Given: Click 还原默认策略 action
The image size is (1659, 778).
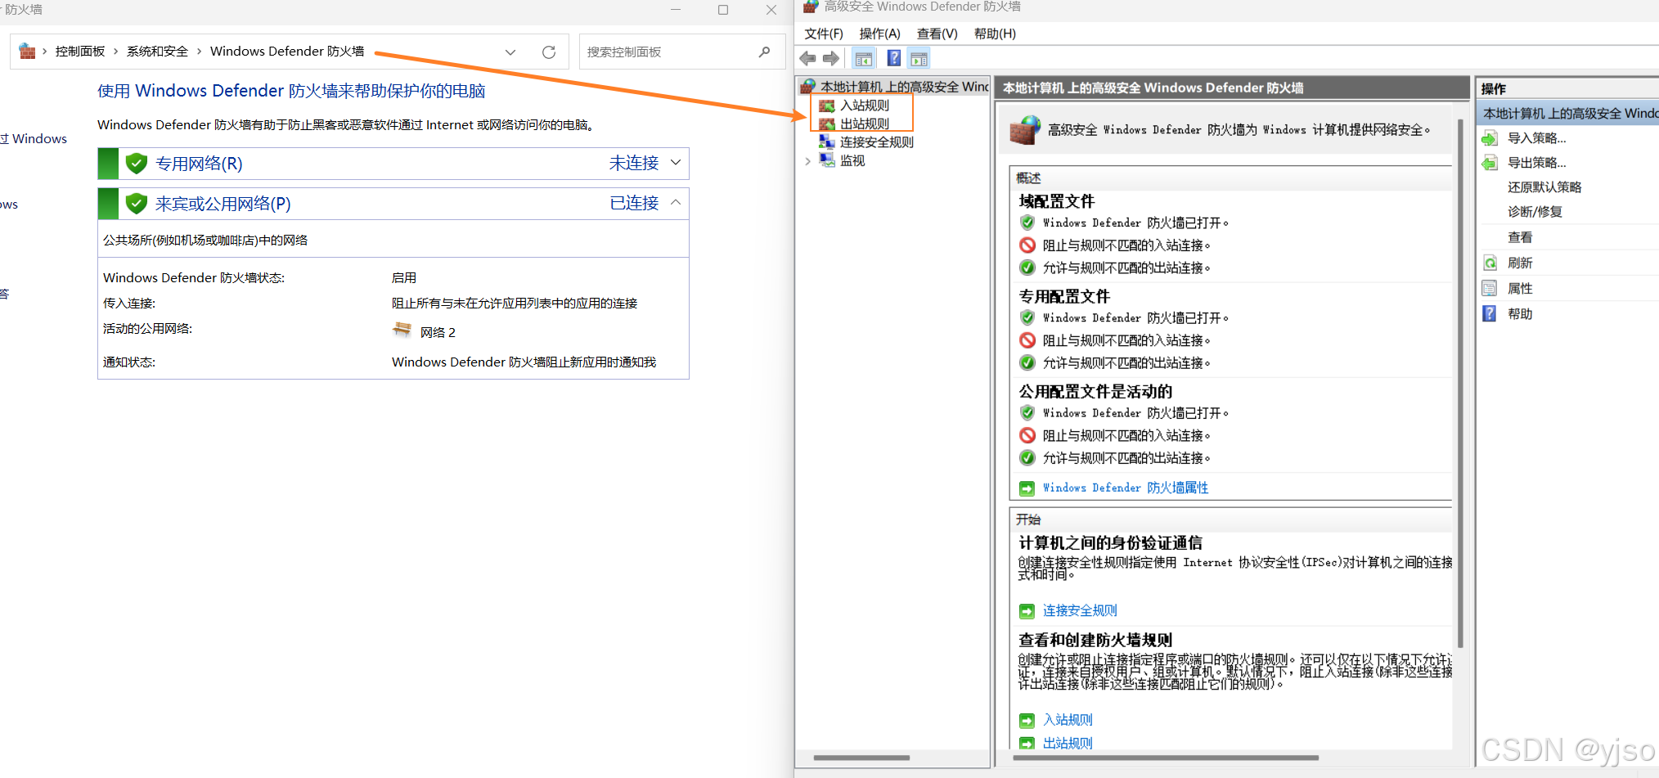Looking at the screenshot, I should pyautogui.click(x=1544, y=187).
